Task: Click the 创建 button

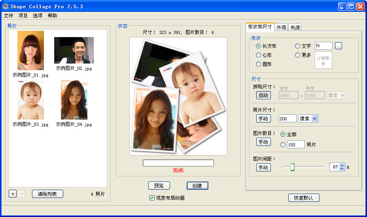Action: [x=197, y=186]
